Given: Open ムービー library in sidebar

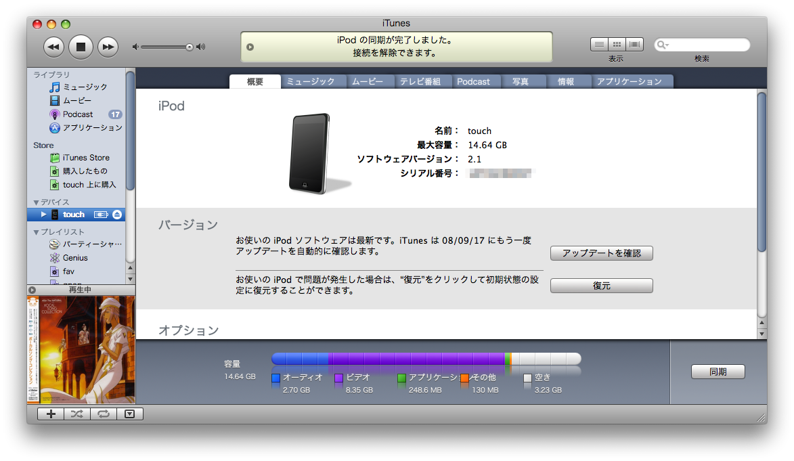Looking at the screenshot, I should click(x=71, y=101).
